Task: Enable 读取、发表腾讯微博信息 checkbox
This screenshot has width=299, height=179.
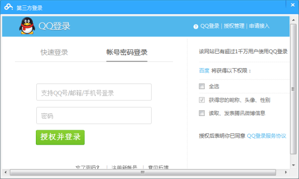Action: pos(202,113)
